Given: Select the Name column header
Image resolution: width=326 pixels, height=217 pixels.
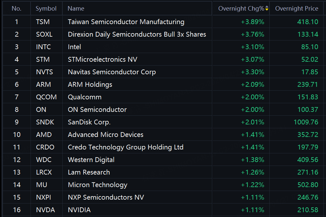Looking at the screenshot, I should click(76, 9).
